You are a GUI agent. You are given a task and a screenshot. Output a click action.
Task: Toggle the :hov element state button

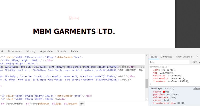[194, 62]
